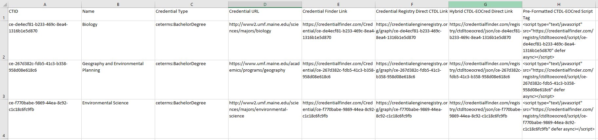Select column F header
598x140 pixels.
[x=412, y=4]
